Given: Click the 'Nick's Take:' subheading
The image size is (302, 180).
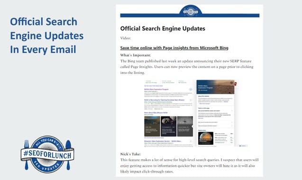Looking at the screenshot, I should [x=130, y=154].
